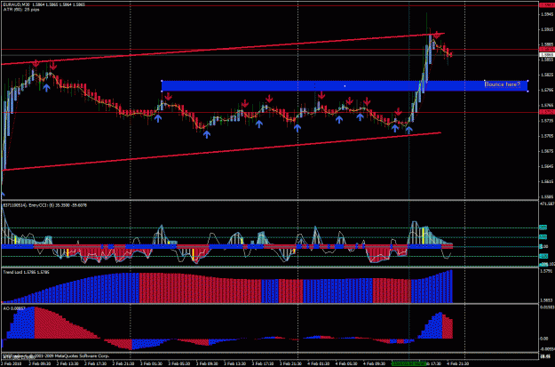Select the lower red channel trendline
The height and width of the screenshot is (367, 555).
[x=221, y=152]
